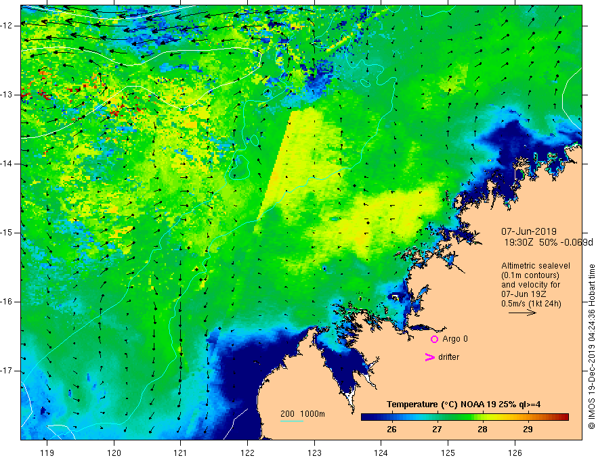Click the longitude label 120
The width and height of the screenshot is (596, 460).
click(x=114, y=453)
